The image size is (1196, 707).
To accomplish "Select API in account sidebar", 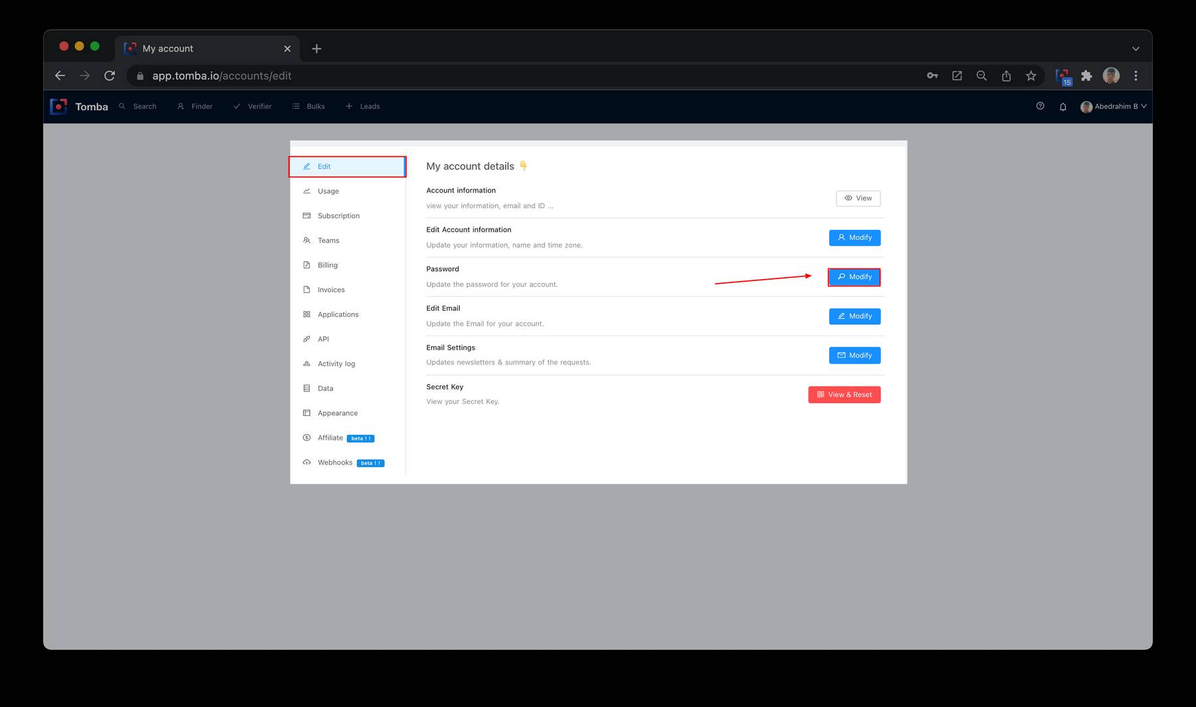I will point(348,339).
